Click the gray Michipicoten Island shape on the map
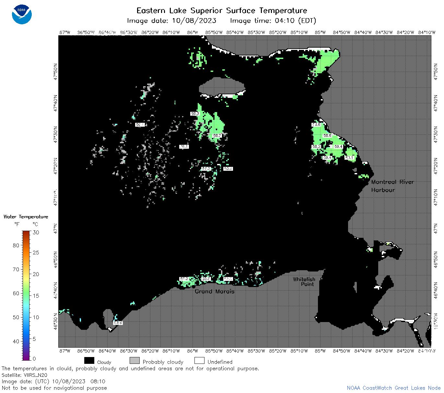This screenshot has width=444, height=393. tap(222, 86)
